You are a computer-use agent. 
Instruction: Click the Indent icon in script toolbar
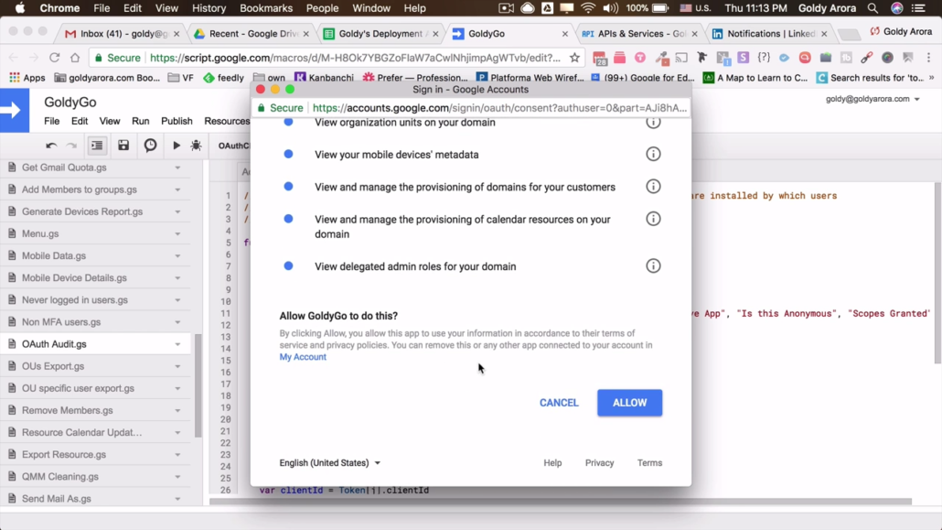[x=97, y=145]
